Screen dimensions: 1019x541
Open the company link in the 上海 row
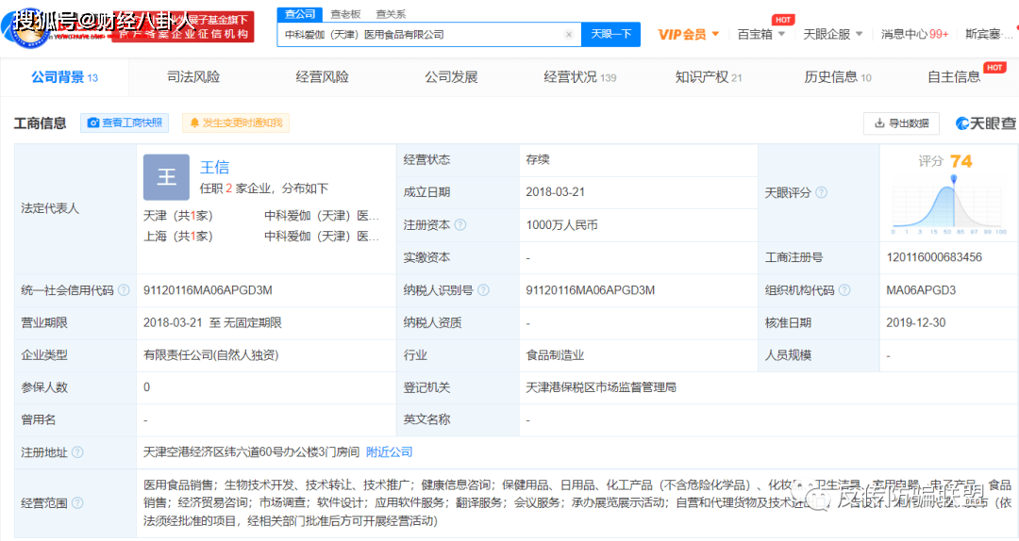pyautogui.click(x=322, y=237)
